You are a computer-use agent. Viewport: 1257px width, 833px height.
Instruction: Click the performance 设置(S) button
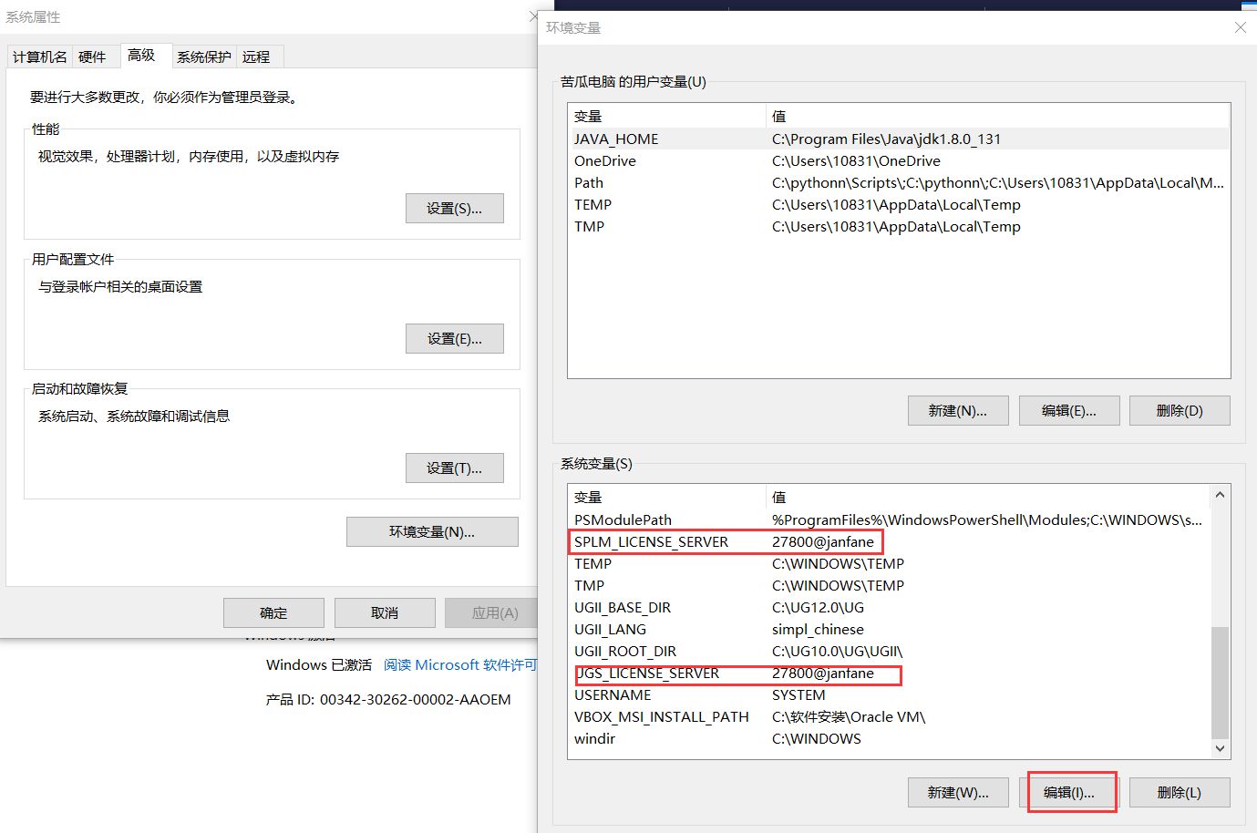(x=454, y=208)
